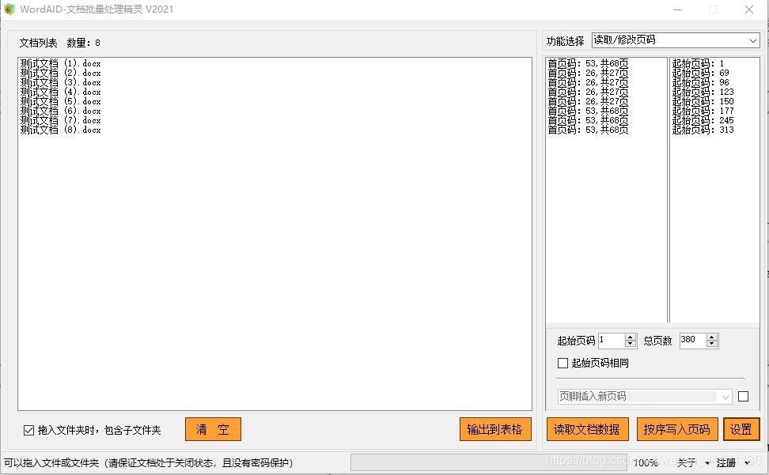Select 测试文档 (6).docx in the document list

pyautogui.click(x=61, y=111)
